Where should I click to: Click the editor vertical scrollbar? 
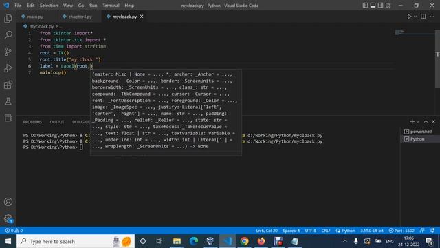437,59
